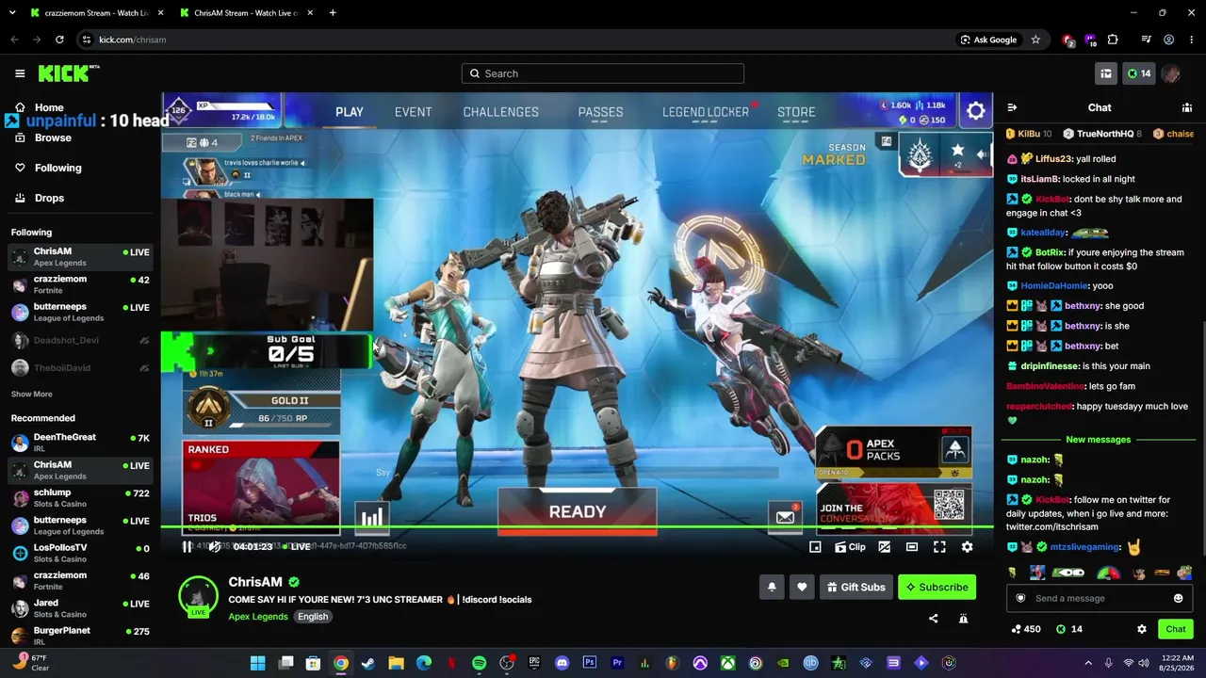1206x678 pixels.
Task: Select the speedometer gauge emote in quick emotes
Action: (1109, 573)
